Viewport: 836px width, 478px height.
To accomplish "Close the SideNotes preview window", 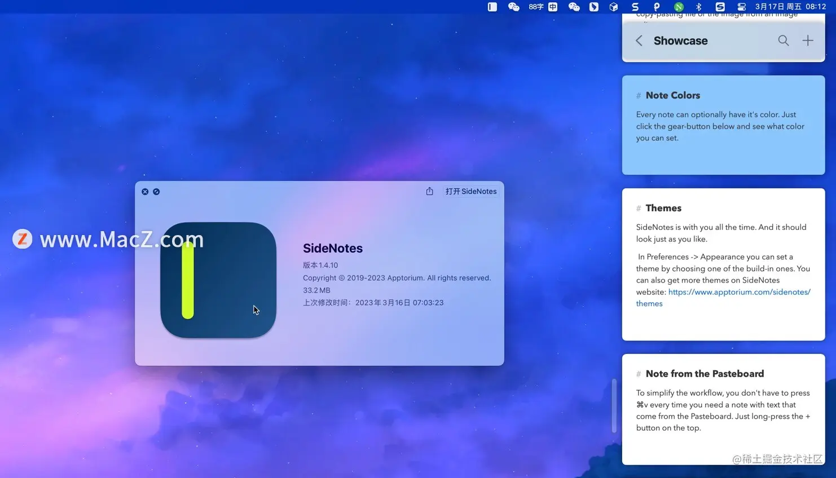I will coord(145,192).
